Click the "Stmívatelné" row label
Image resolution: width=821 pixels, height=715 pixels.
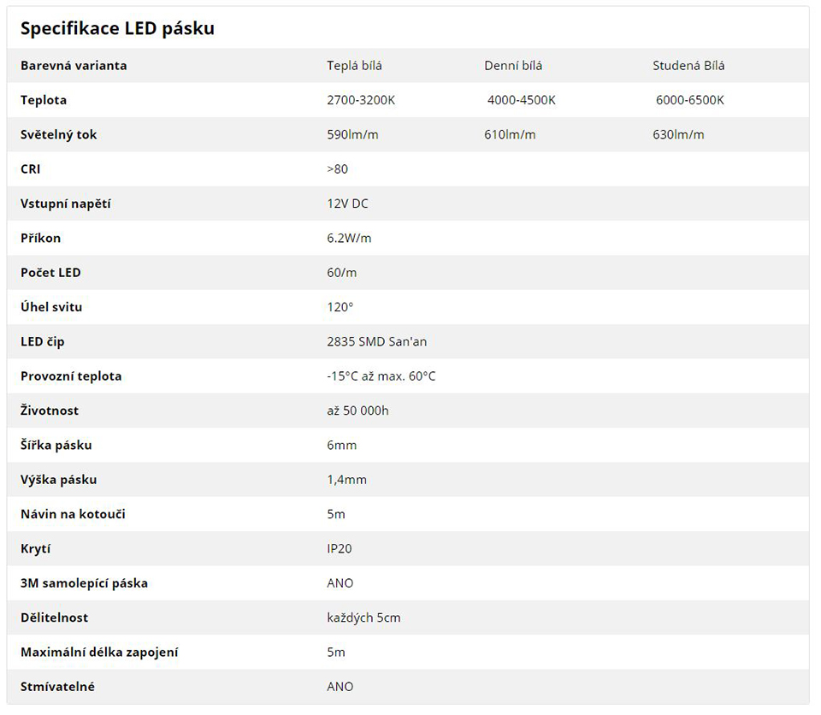[x=57, y=687]
